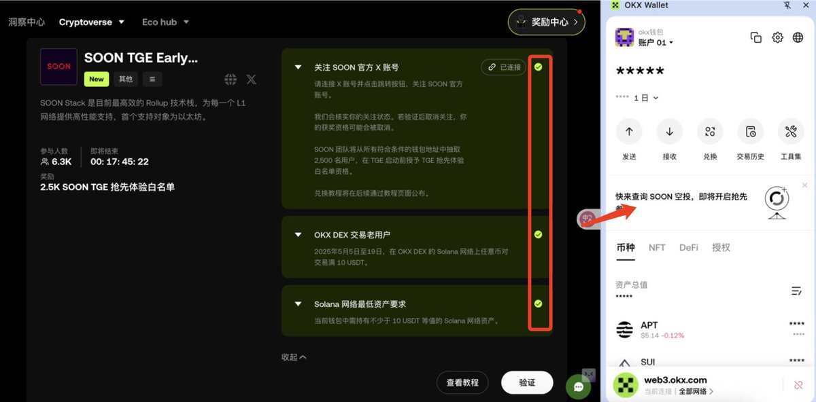816x402 pixels.
Task: Click the 00: 17: 45: 22 countdown
Action: click(x=120, y=162)
